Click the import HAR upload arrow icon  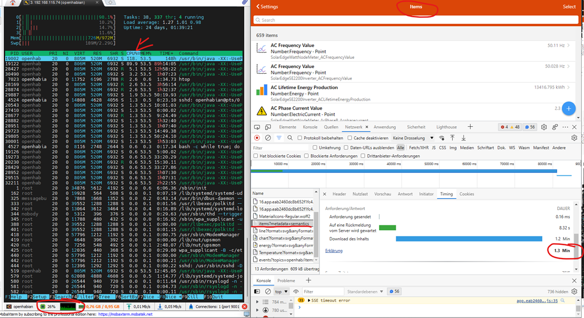pos(452,138)
